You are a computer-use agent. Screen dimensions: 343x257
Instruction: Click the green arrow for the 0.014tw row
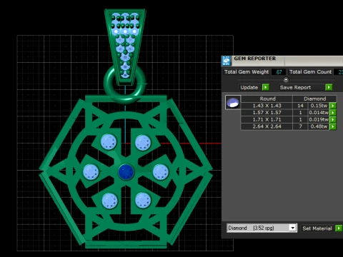click(333, 113)
